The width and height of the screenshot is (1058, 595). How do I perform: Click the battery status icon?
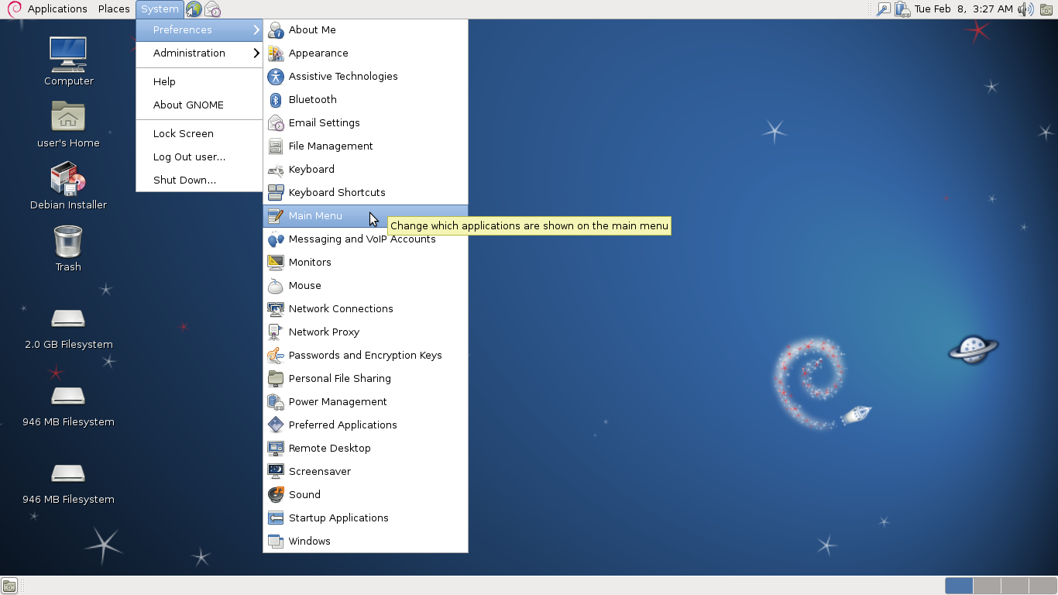(x=901, y=9)
